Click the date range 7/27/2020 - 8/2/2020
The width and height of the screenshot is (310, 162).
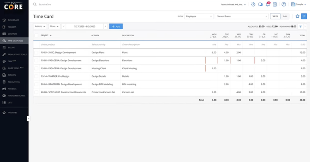coord(85,26)
